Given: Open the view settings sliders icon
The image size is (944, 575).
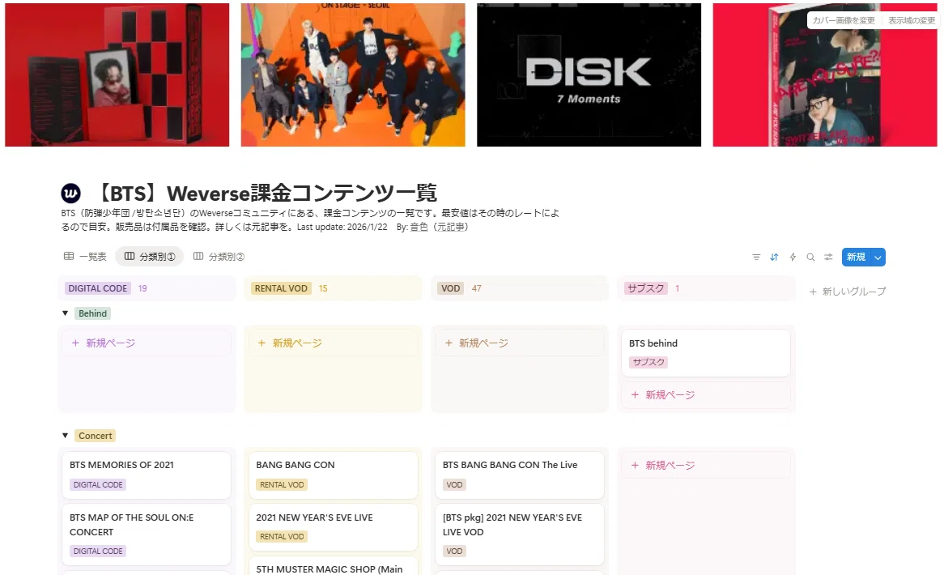Looking at the screenshot, I should 829,257.
